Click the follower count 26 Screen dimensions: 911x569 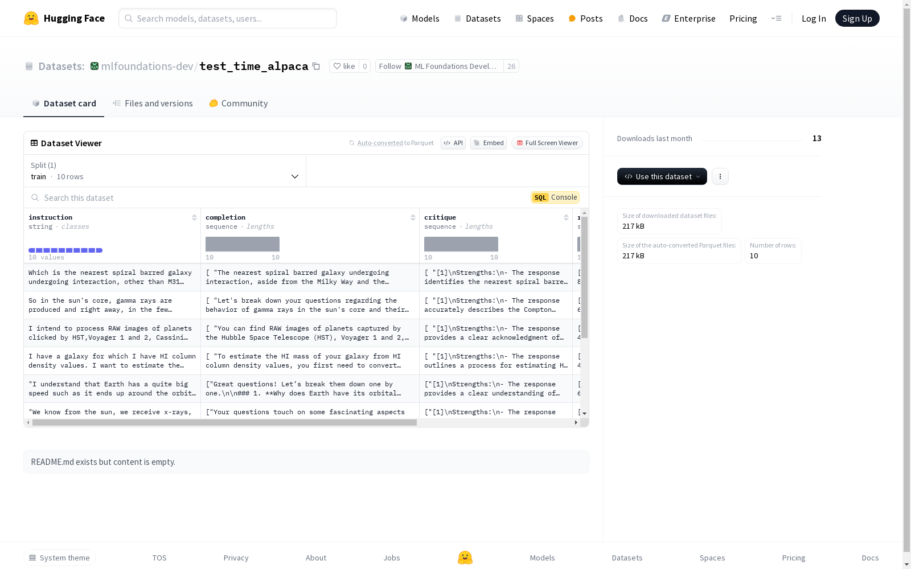(x=511, y=66)
